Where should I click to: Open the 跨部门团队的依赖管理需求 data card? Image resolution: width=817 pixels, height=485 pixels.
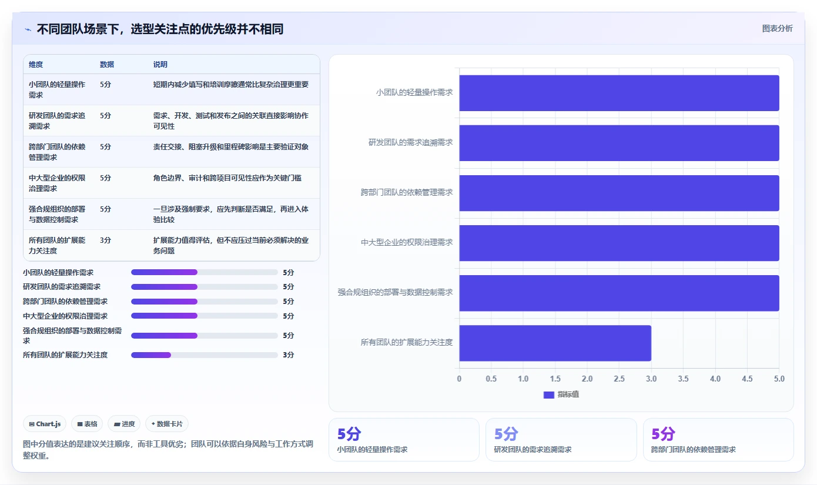coord(718,440)
